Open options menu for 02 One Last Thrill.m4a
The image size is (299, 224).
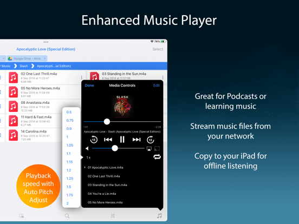(x=82, y=77)
